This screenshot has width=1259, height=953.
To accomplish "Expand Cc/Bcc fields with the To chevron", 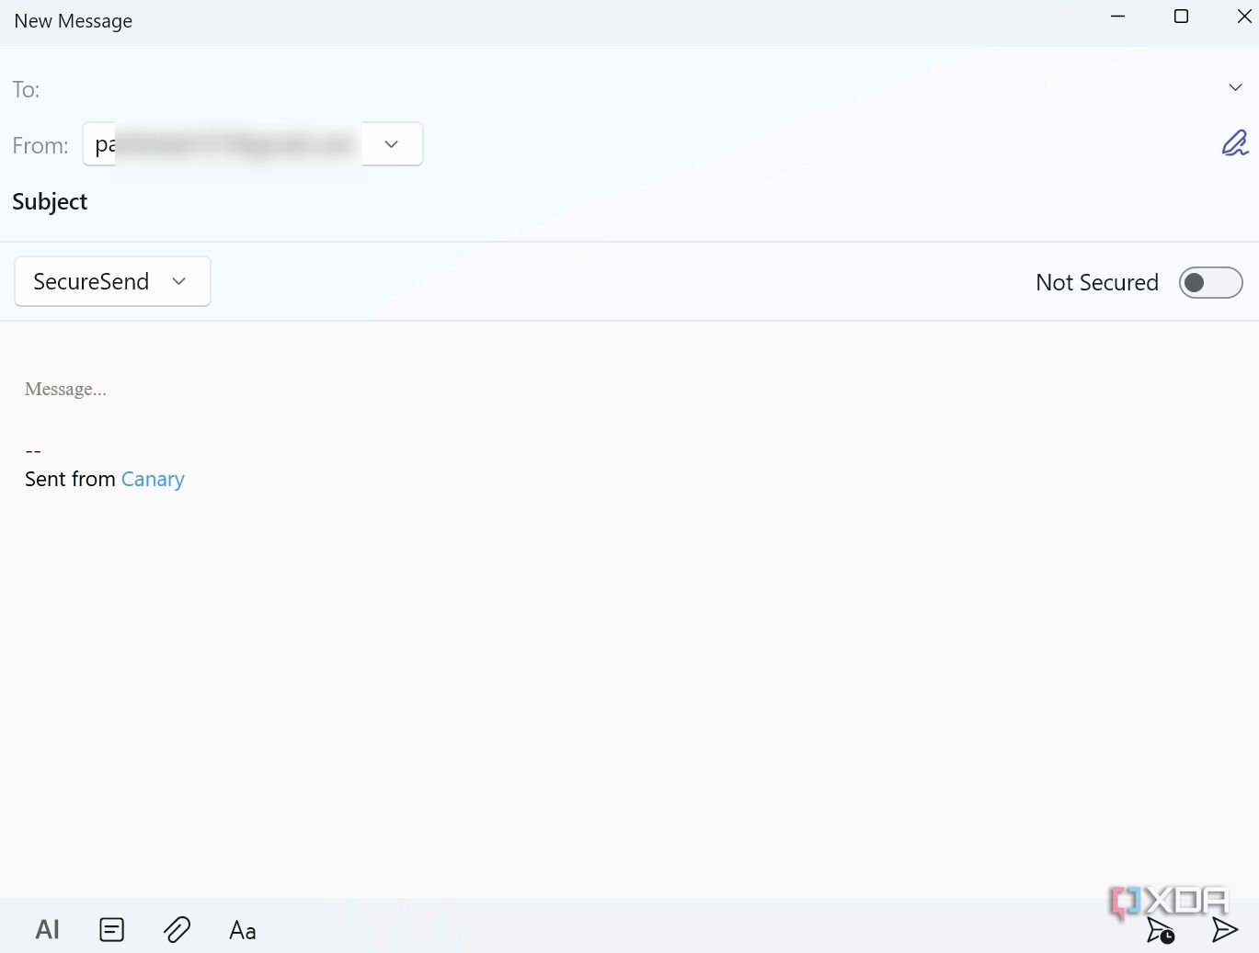I will pos(1235,87).
